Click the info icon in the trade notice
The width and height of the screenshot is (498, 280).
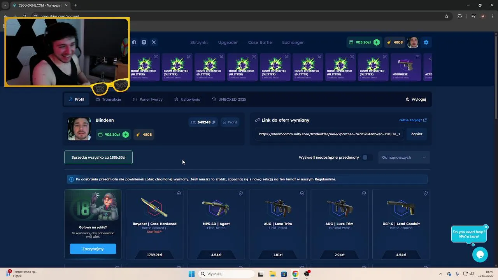(71, 179)
